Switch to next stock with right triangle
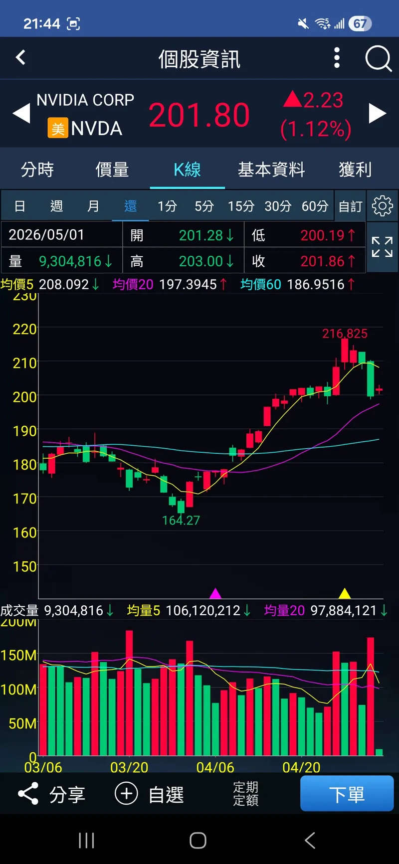The image size is (399, 864). 378,114
